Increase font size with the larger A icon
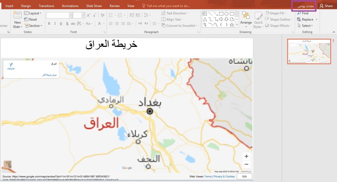Screen dimensions: 337x182 [x=89, y=15]
